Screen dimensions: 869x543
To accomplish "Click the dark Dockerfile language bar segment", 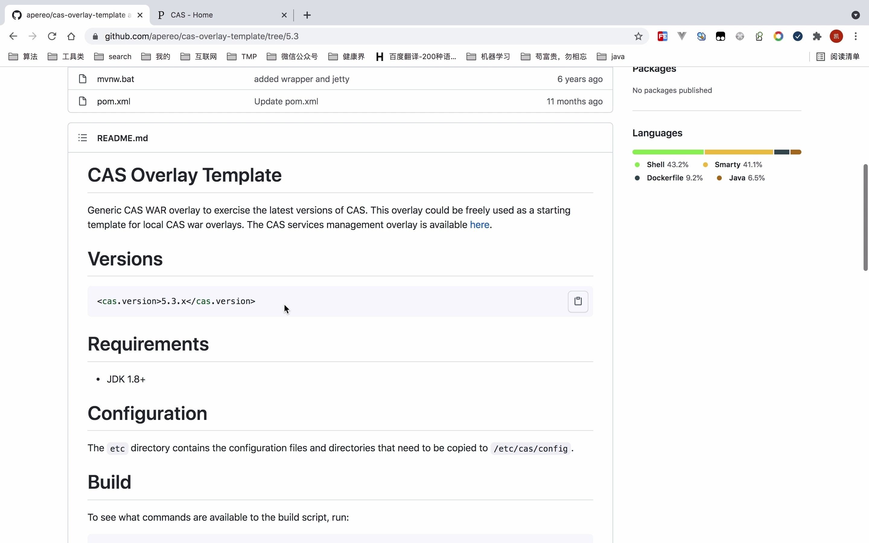I will (x=781, y=152).
